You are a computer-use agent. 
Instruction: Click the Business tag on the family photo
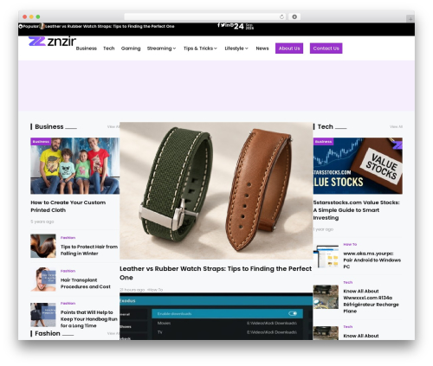pyautogui.click(x=41, y=142)
